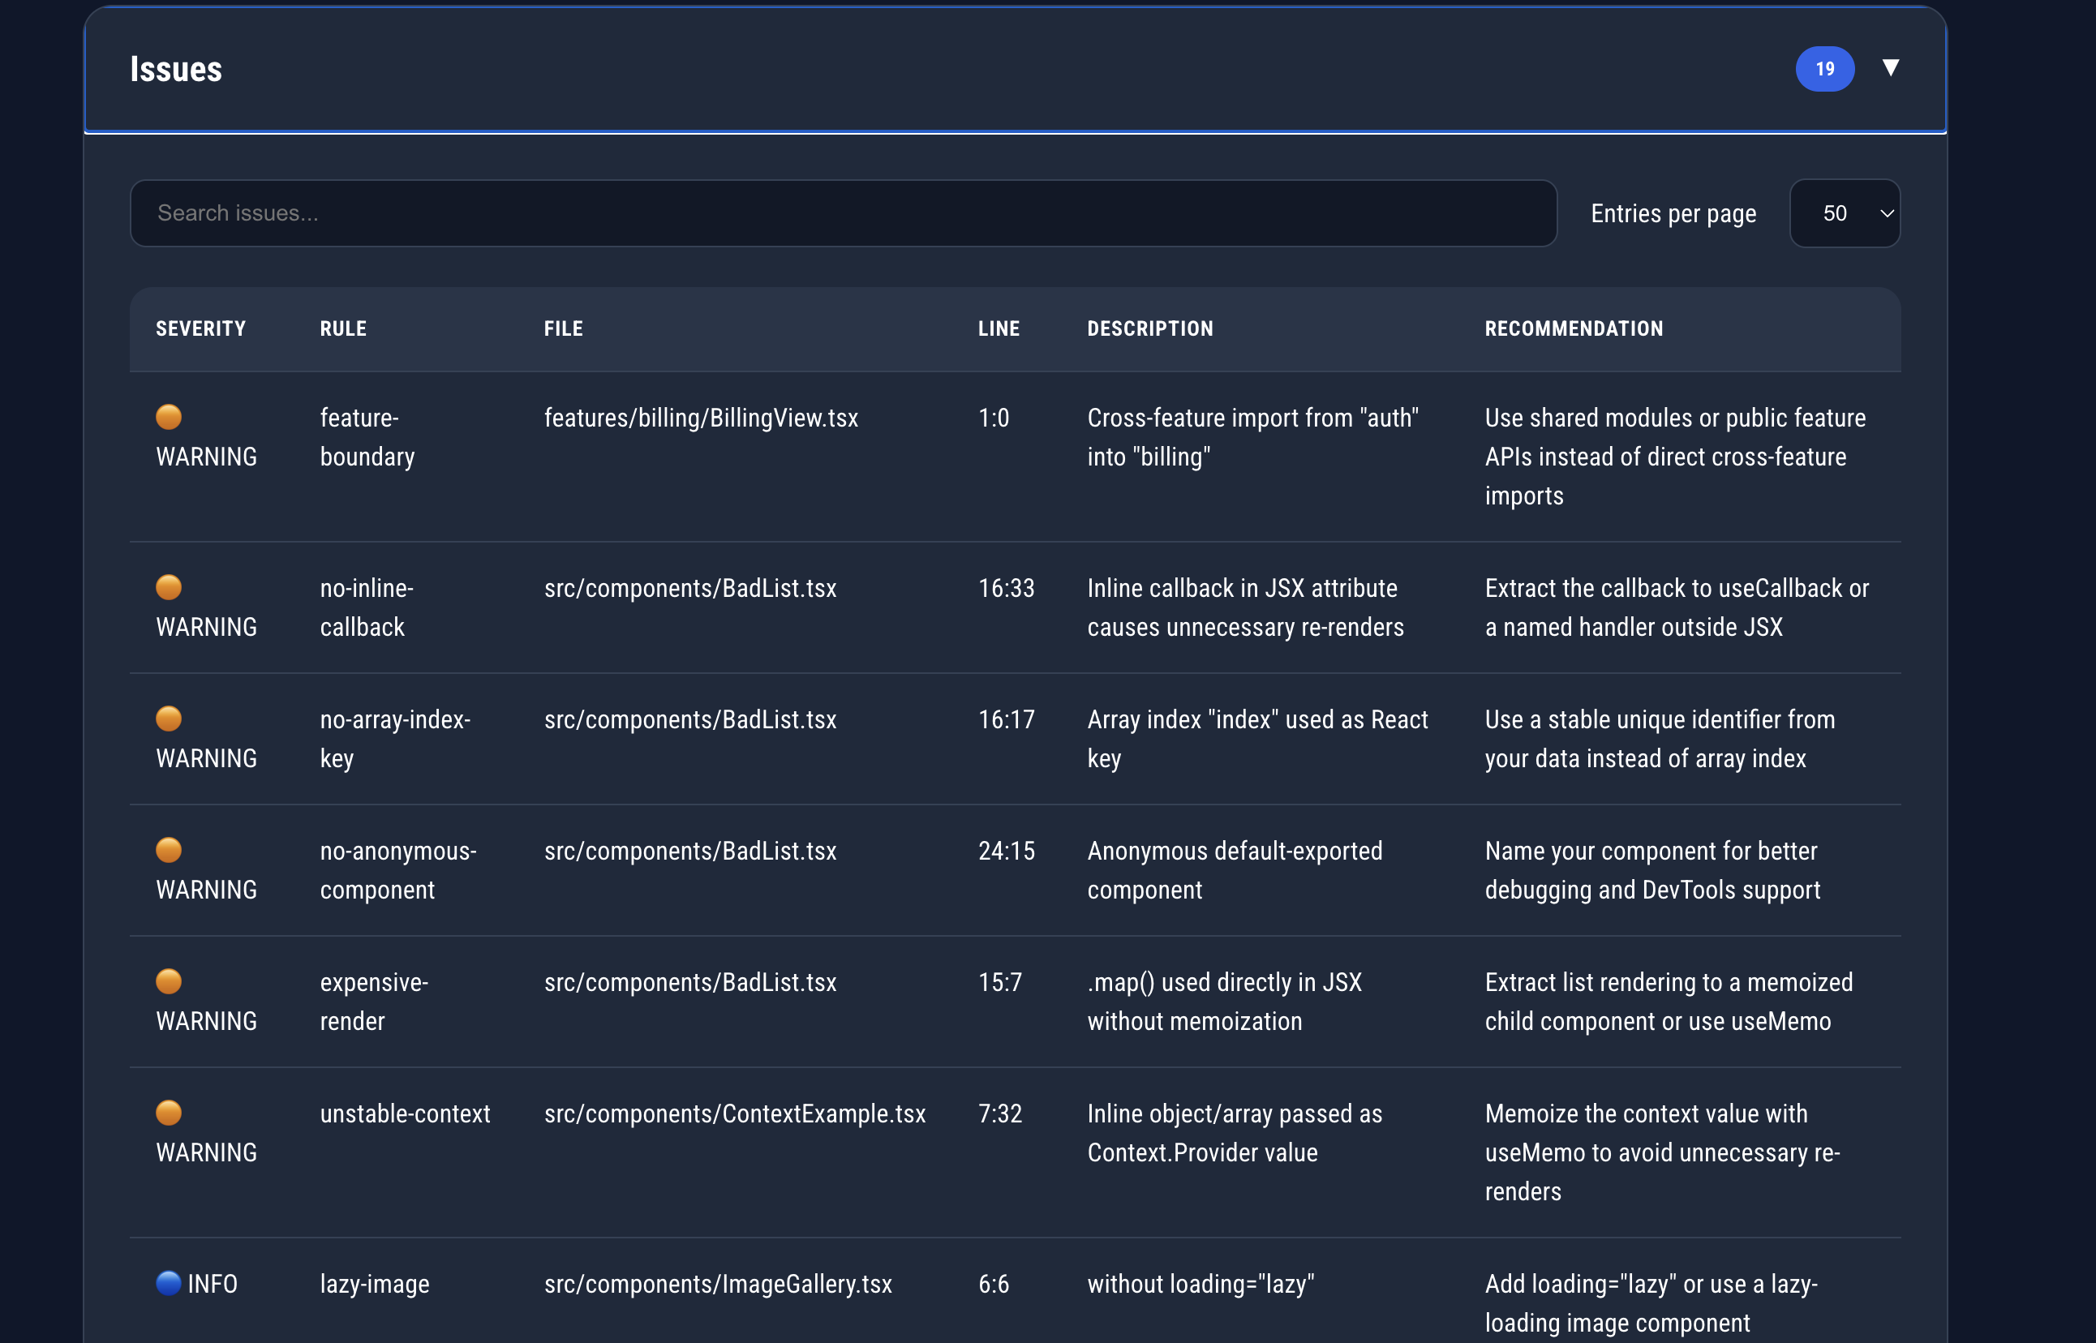This screenshot has width=2096, height=1343.
Task: Click the Search issues input field
Action: point(844,212)
